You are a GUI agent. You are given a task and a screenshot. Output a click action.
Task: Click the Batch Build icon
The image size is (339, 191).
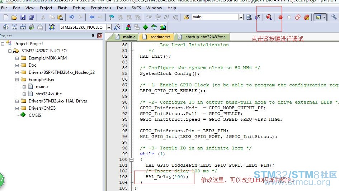[32, 27]
